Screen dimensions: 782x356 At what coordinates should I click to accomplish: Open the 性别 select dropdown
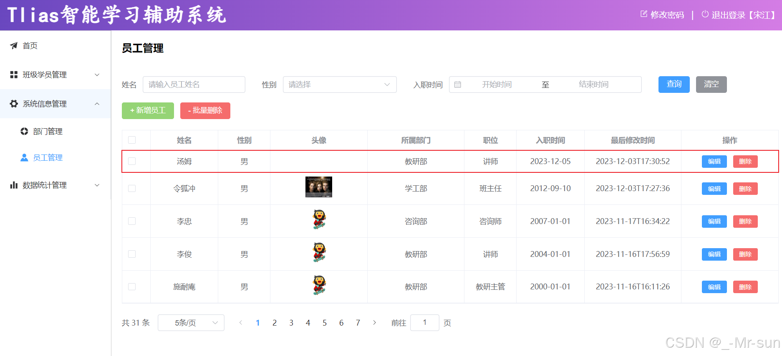pos(340,85)
